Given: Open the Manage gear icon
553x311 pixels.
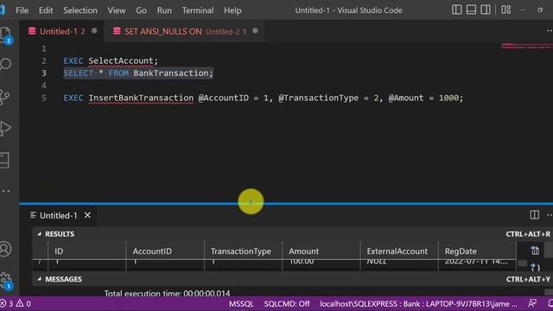Looking at the screenshot, I should (6, 280).
